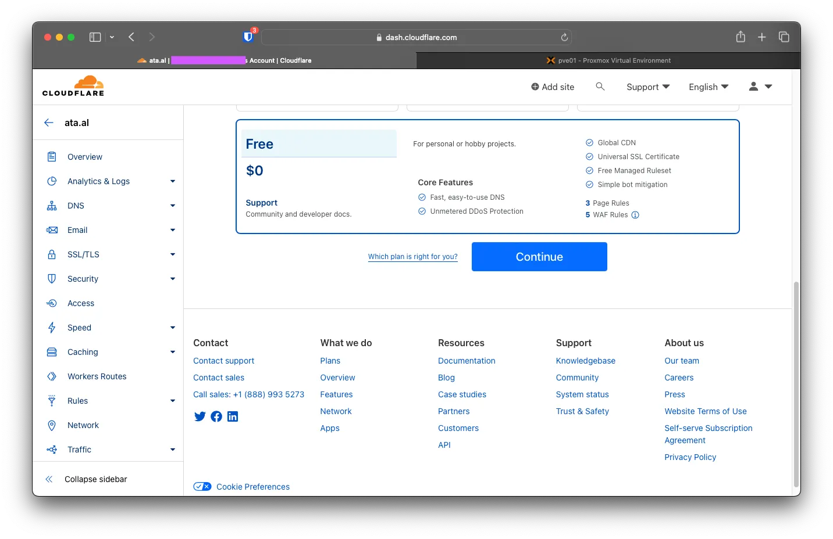Expand the Analytics & Logs menu arrow

pyautogui.click(x=173, y=181)
